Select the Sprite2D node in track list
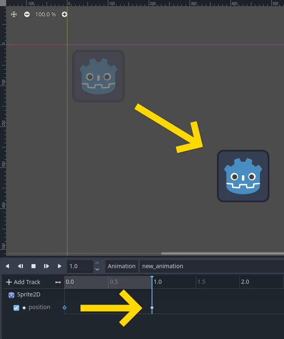The width and height of the screenshot is (284, 339). point(28,294)
